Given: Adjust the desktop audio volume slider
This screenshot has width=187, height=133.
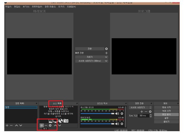Looking at the screenshot, I should pos(97,114).
